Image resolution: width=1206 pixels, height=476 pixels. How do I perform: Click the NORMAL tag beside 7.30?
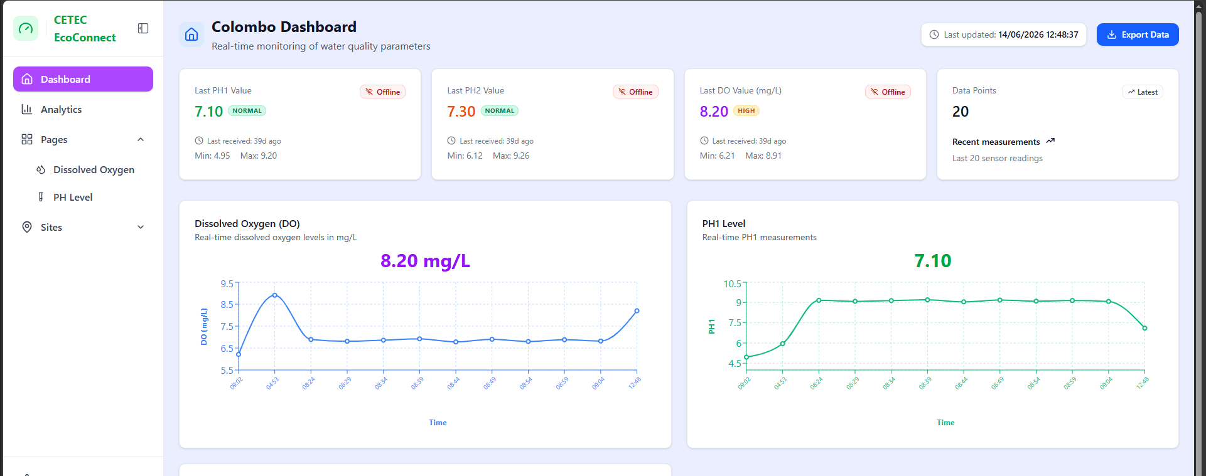click(x=500, y=111)
